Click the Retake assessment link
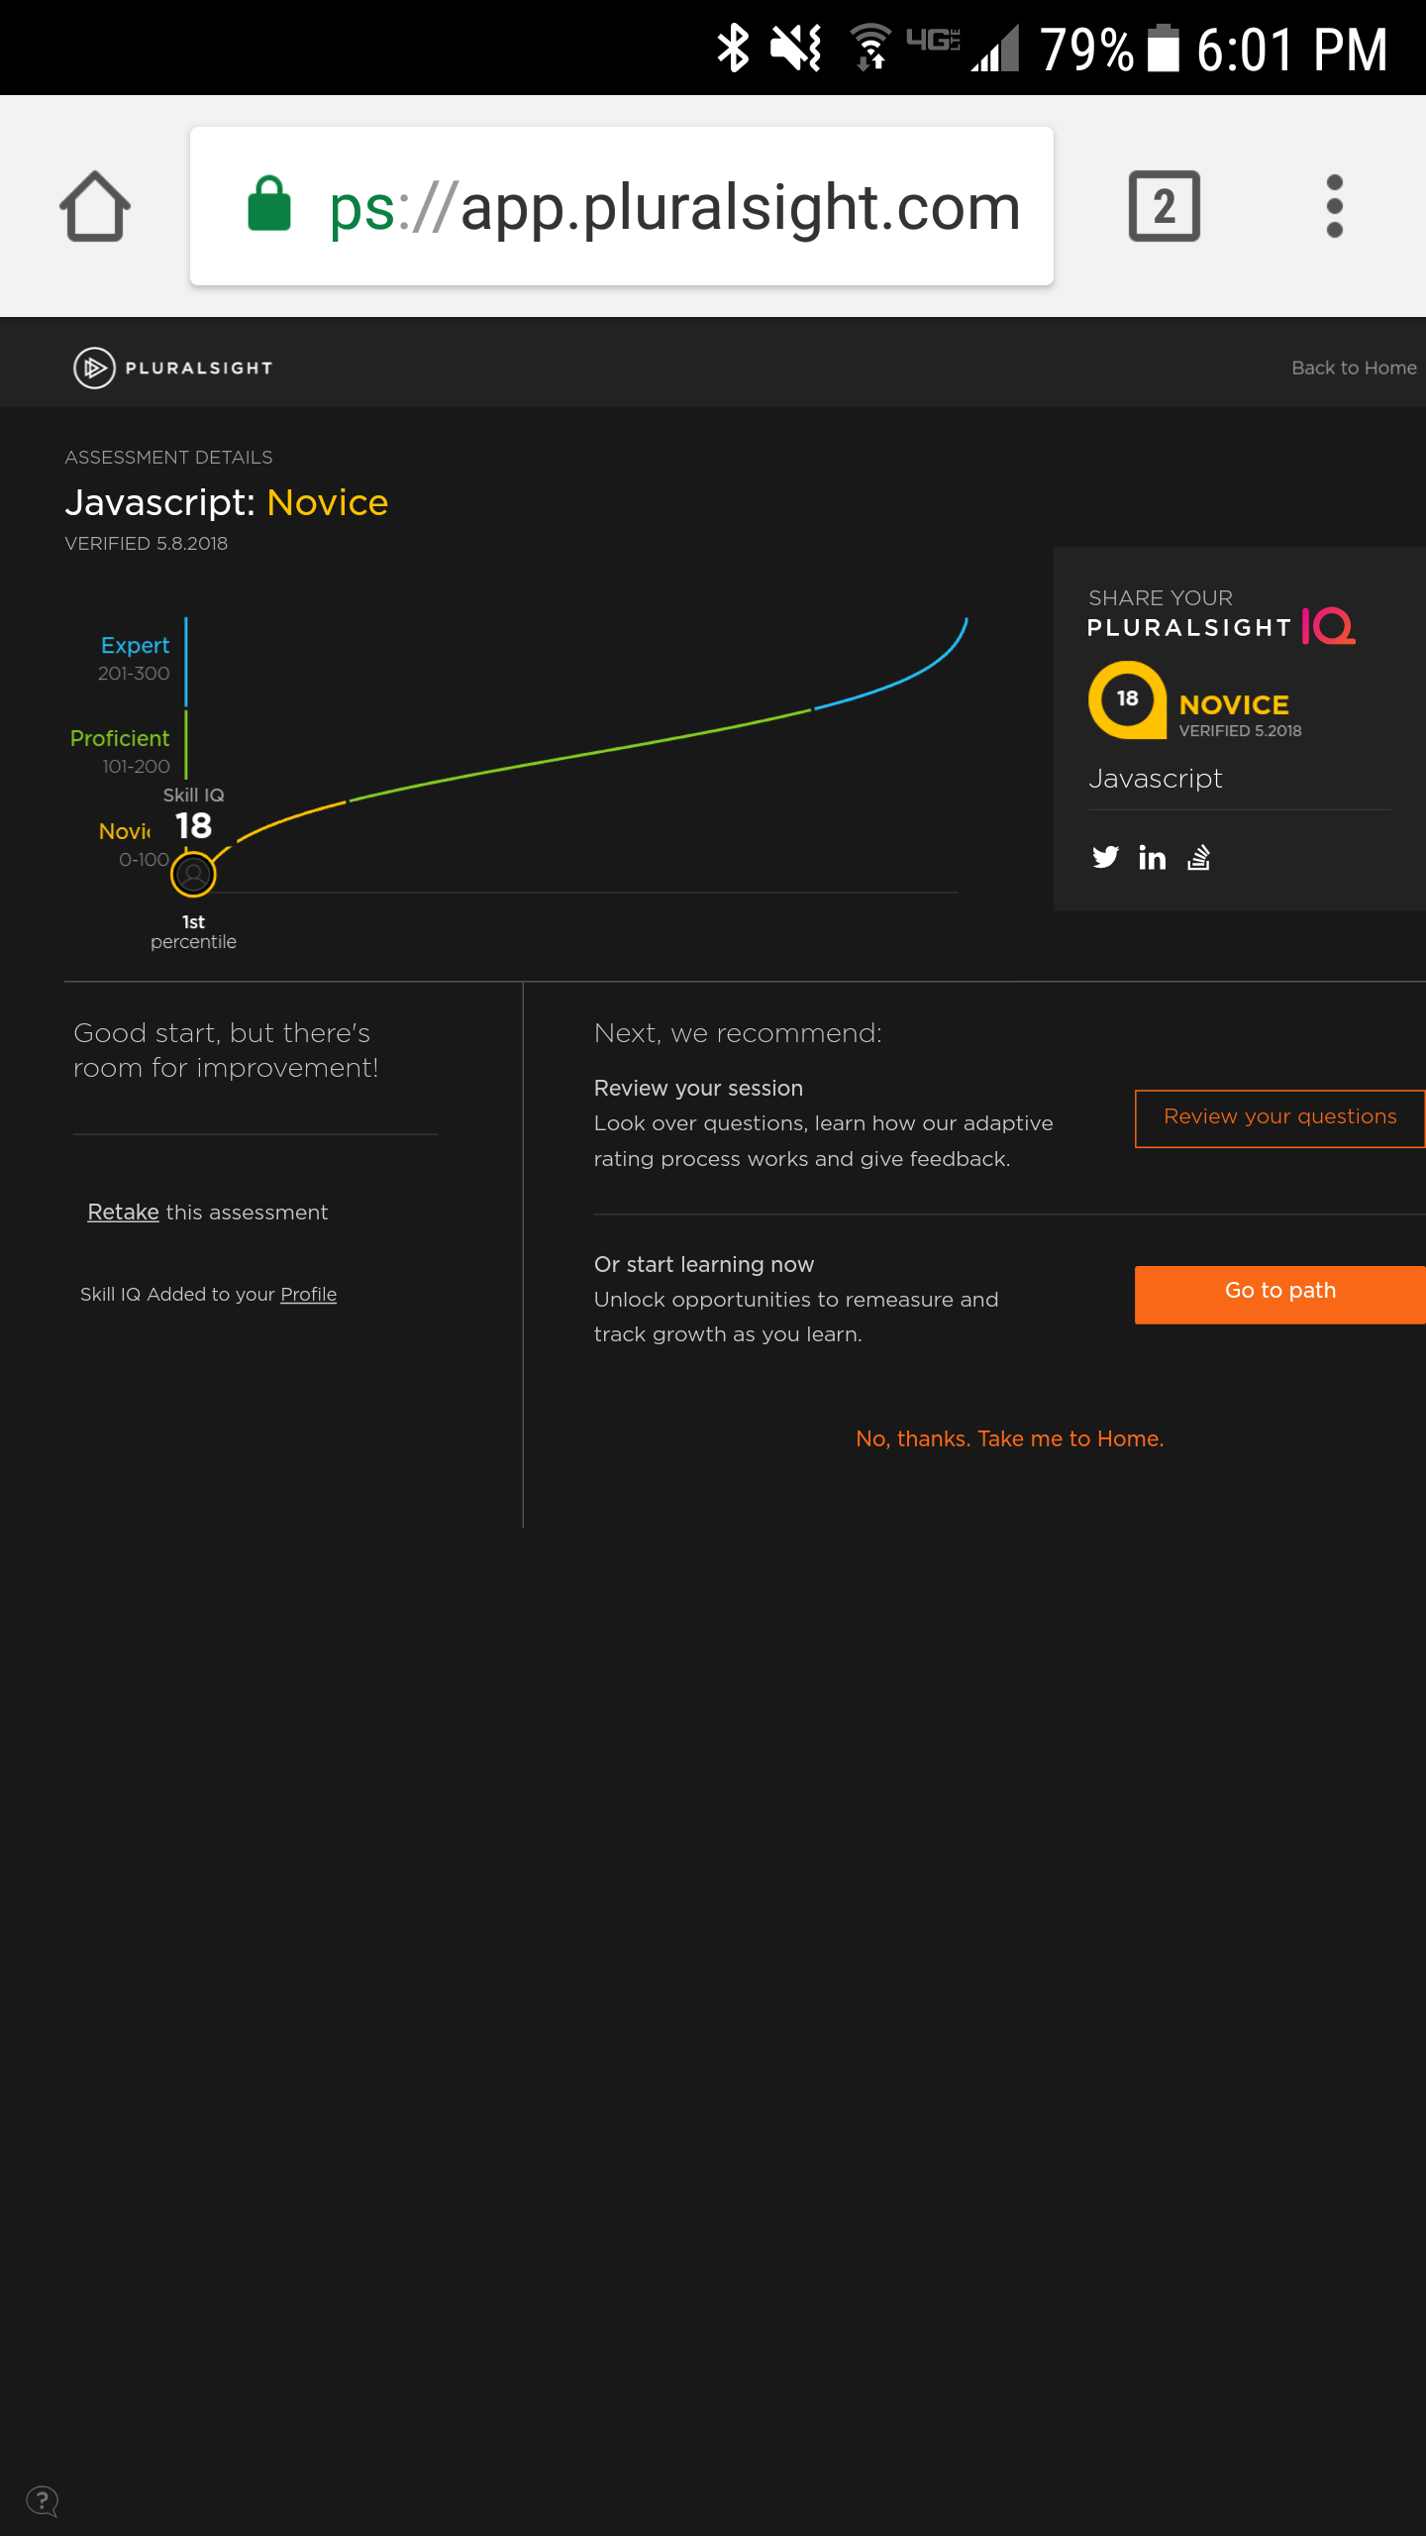 coord(123,1212)
